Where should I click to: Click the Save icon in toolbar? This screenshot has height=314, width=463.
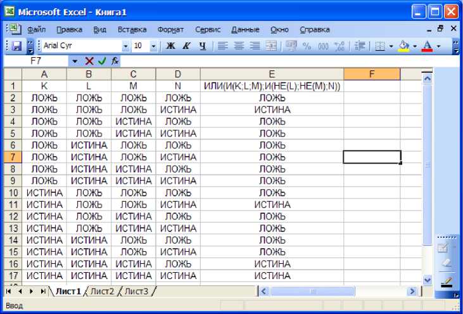point(16,46)
